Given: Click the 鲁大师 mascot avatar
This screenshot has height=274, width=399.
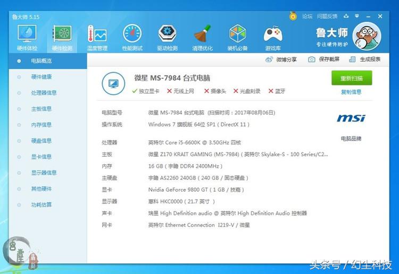Looking at the screenshot, I should click(367, 36).
